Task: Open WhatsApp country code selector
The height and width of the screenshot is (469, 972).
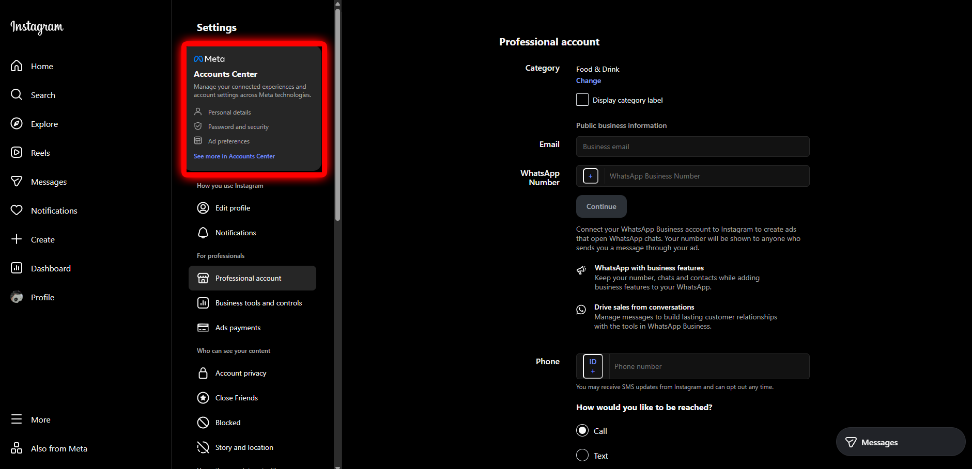Action: coord(591,176)
